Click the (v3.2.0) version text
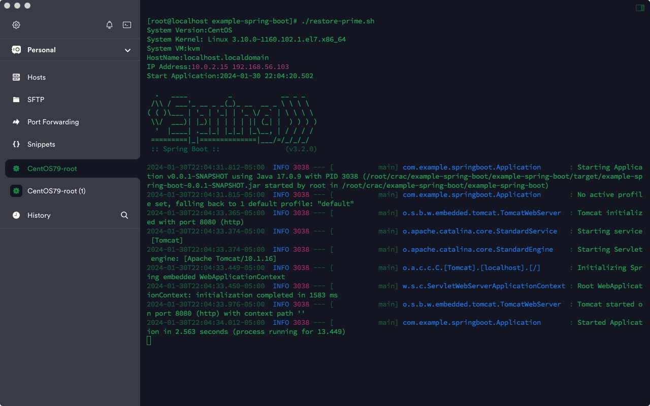The image size is (650, 406). 301,149
